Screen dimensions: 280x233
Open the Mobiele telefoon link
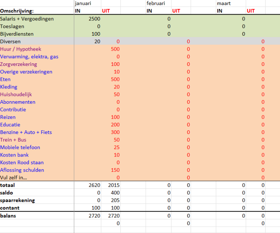pos(20,147)
